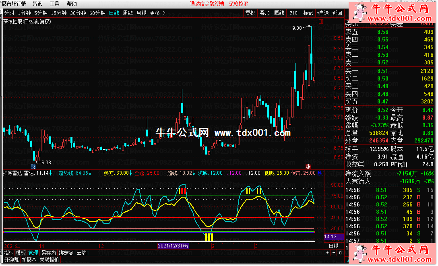The width and height of the screenshot is (438, 266).
Task: Click the 财 marker icon below the chart
Action: pos(33,166)
